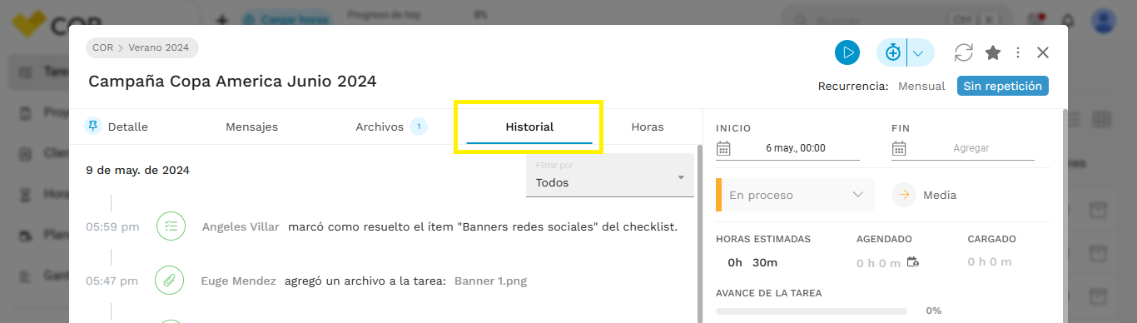Select the Historial tab
Image resolution: width=1137 pixels, height=323 pixels.
coord(529,127)
